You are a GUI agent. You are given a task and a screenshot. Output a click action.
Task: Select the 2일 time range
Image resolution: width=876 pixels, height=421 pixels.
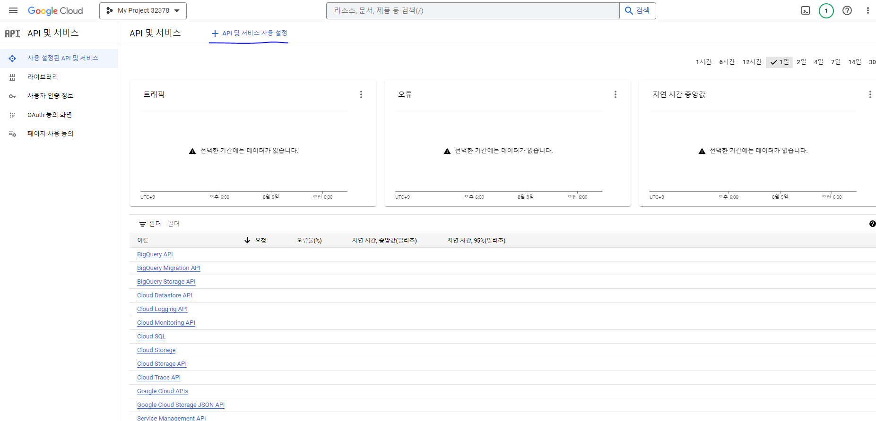[801, 62]
